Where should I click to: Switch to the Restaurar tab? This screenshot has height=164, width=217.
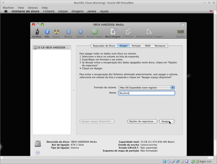point(160,46)
